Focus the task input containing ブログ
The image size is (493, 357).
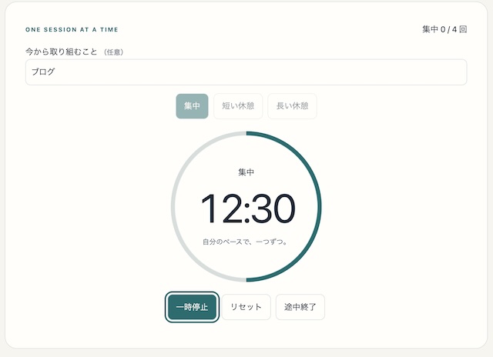(x=246, y=72)
